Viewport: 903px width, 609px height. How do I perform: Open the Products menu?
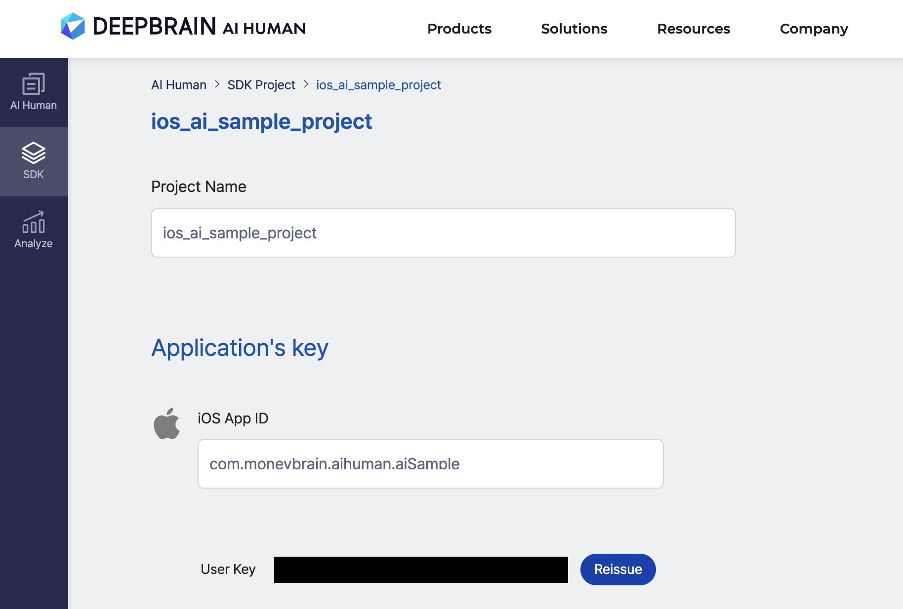pos(459,29)
